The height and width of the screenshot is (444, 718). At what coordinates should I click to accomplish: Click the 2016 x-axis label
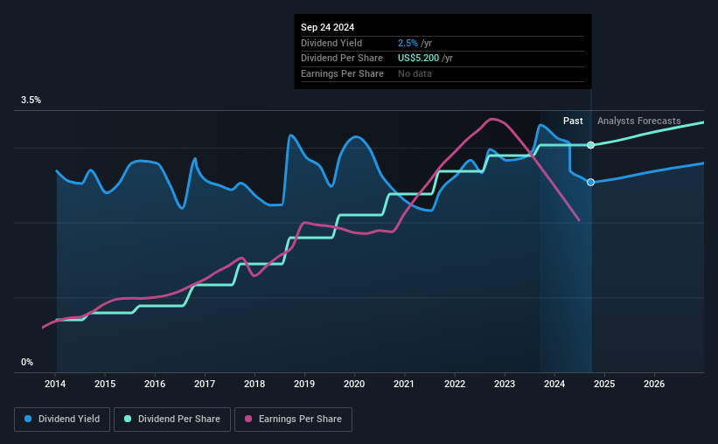point(155,384)
